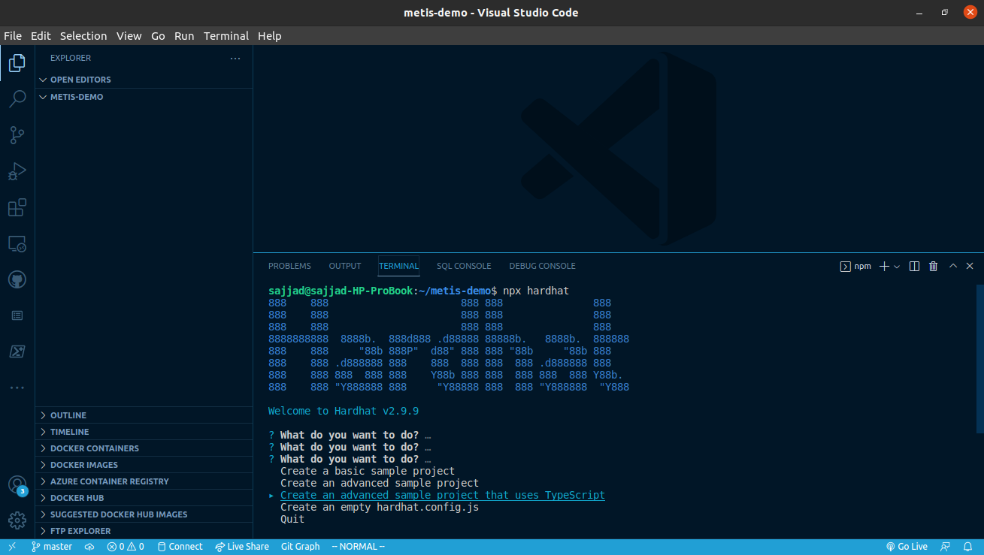
Task: Open the Accounts icon with badge
Action: (x=17, y=484)
